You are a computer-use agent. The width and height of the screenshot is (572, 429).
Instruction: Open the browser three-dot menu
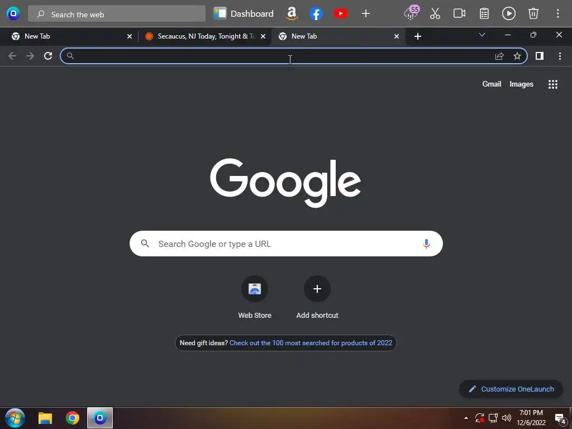click(560, 56)
